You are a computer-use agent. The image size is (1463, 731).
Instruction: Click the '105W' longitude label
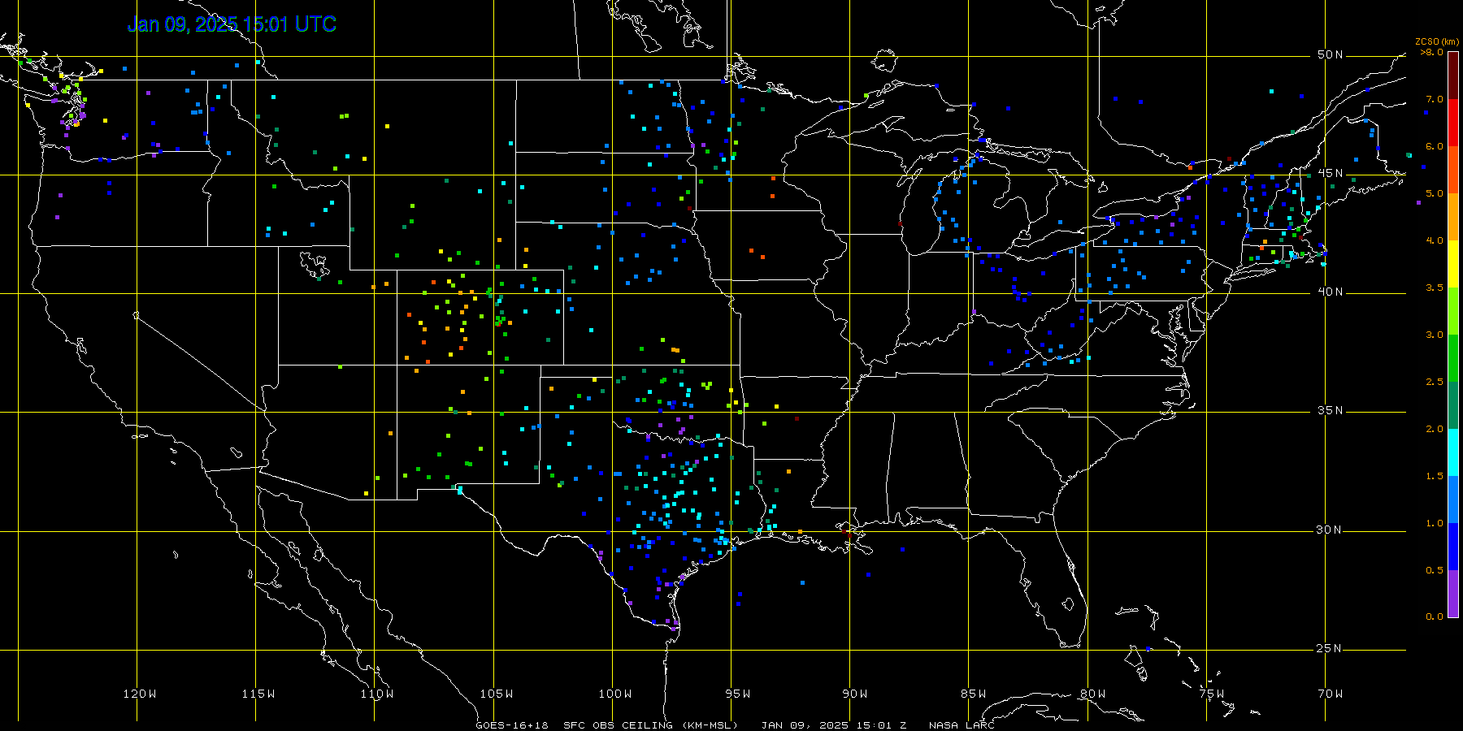pyautogui.click(x=497, y=694)
